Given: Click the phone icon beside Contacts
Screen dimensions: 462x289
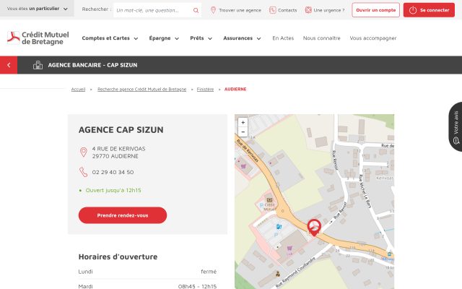Looking at the screenshot, I should pos(273,10).
